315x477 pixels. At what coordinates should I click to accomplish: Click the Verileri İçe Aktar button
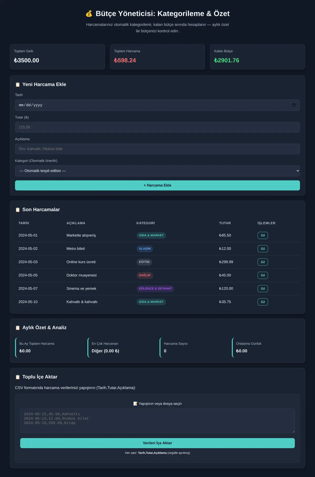157,443
